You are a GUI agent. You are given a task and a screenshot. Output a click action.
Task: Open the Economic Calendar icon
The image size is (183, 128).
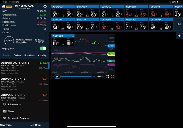tap(5, 118)
